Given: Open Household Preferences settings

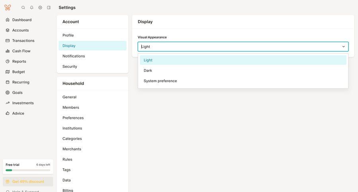Looking at the screenshot, I should [92, 118].
